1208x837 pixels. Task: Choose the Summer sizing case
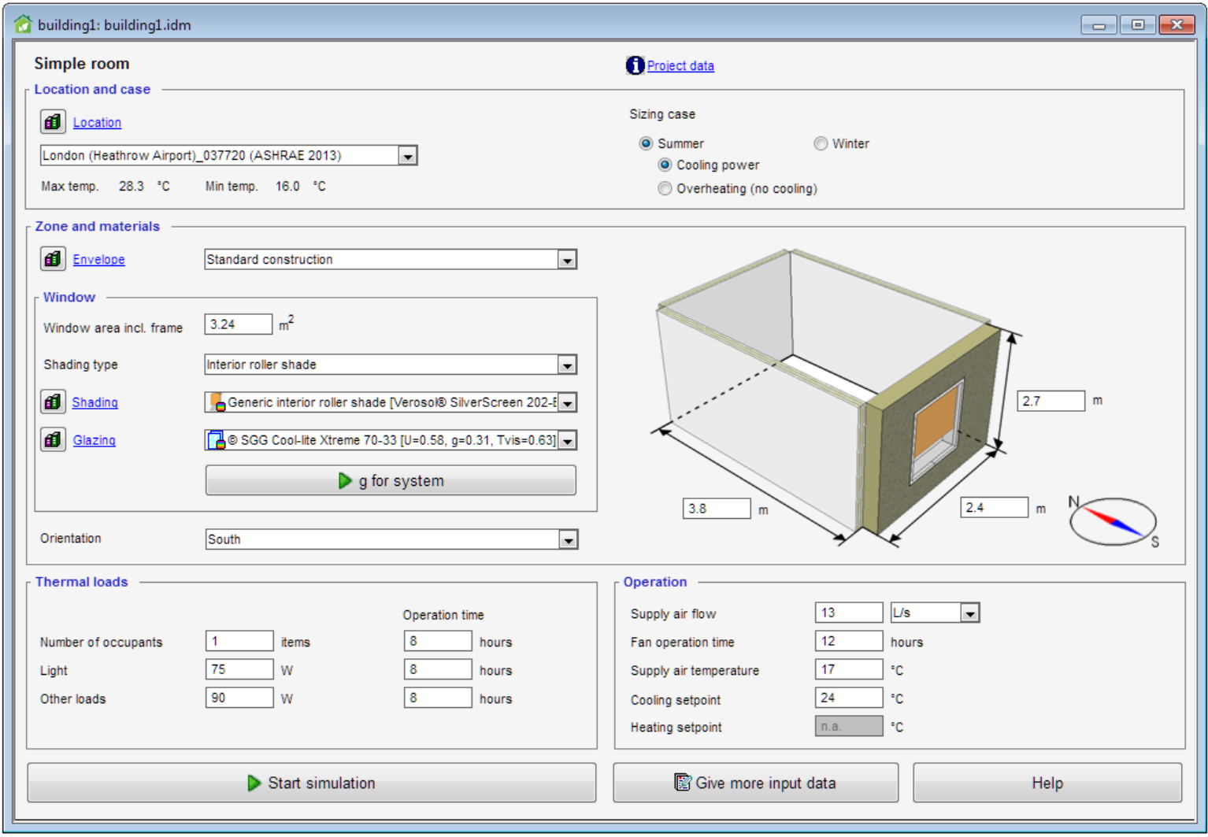(646, 143)
